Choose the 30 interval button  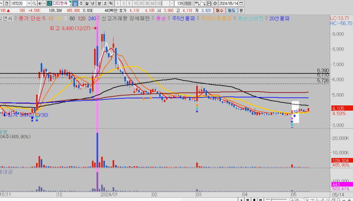pos(147,3)
